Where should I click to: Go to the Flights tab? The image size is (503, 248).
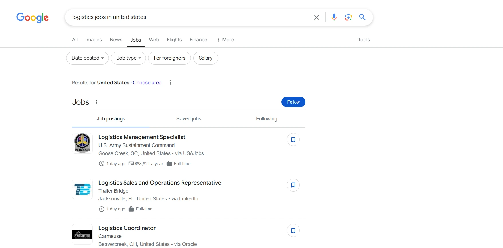[x=174, y=40]
